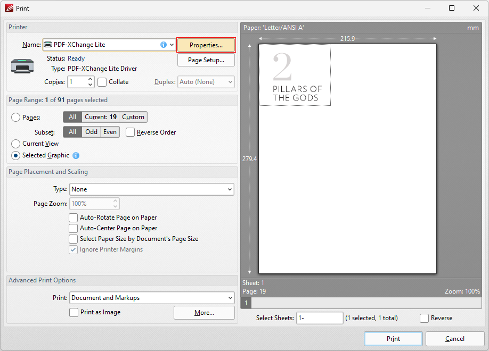
Task: Click the PDF-XChange app icon in title bar
Action: click(x=9, y=8)
